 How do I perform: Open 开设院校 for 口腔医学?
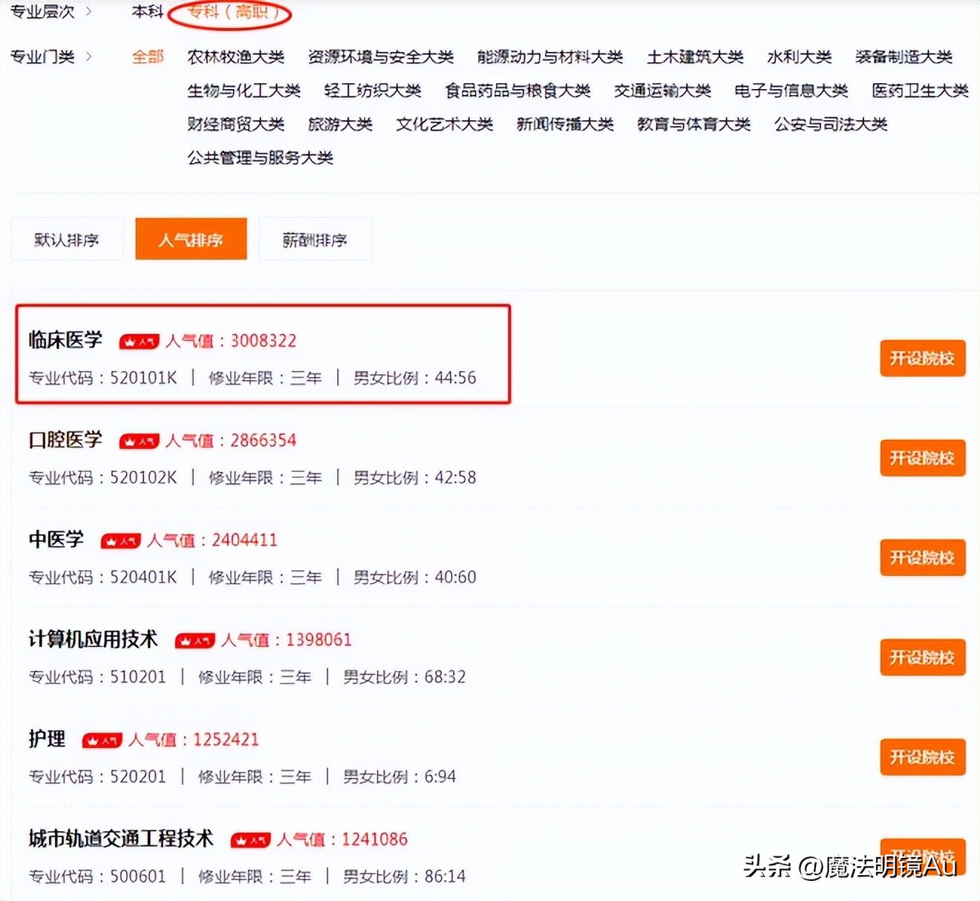[x=922, y=458]
